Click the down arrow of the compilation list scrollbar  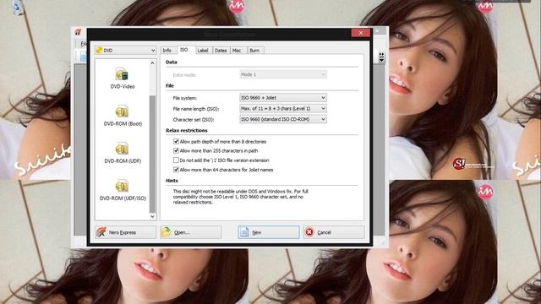point(152,216)
